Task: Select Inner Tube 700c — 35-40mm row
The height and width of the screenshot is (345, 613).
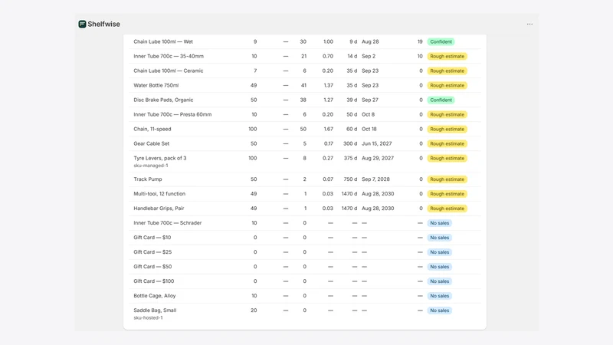Action: [305, 56]
